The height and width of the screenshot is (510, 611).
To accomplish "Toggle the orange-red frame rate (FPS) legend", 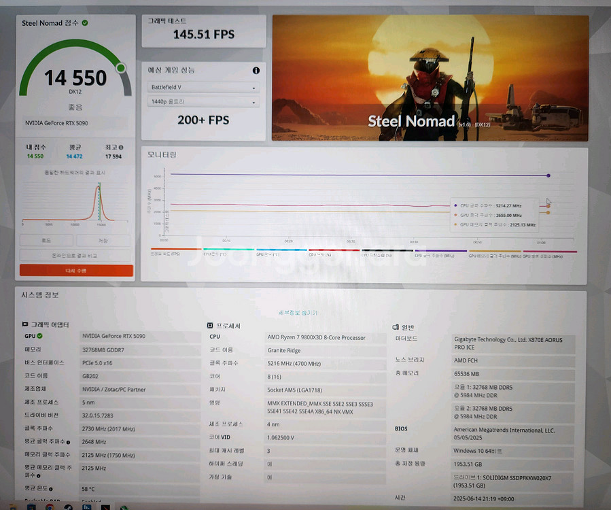I will tap(176, 251).
